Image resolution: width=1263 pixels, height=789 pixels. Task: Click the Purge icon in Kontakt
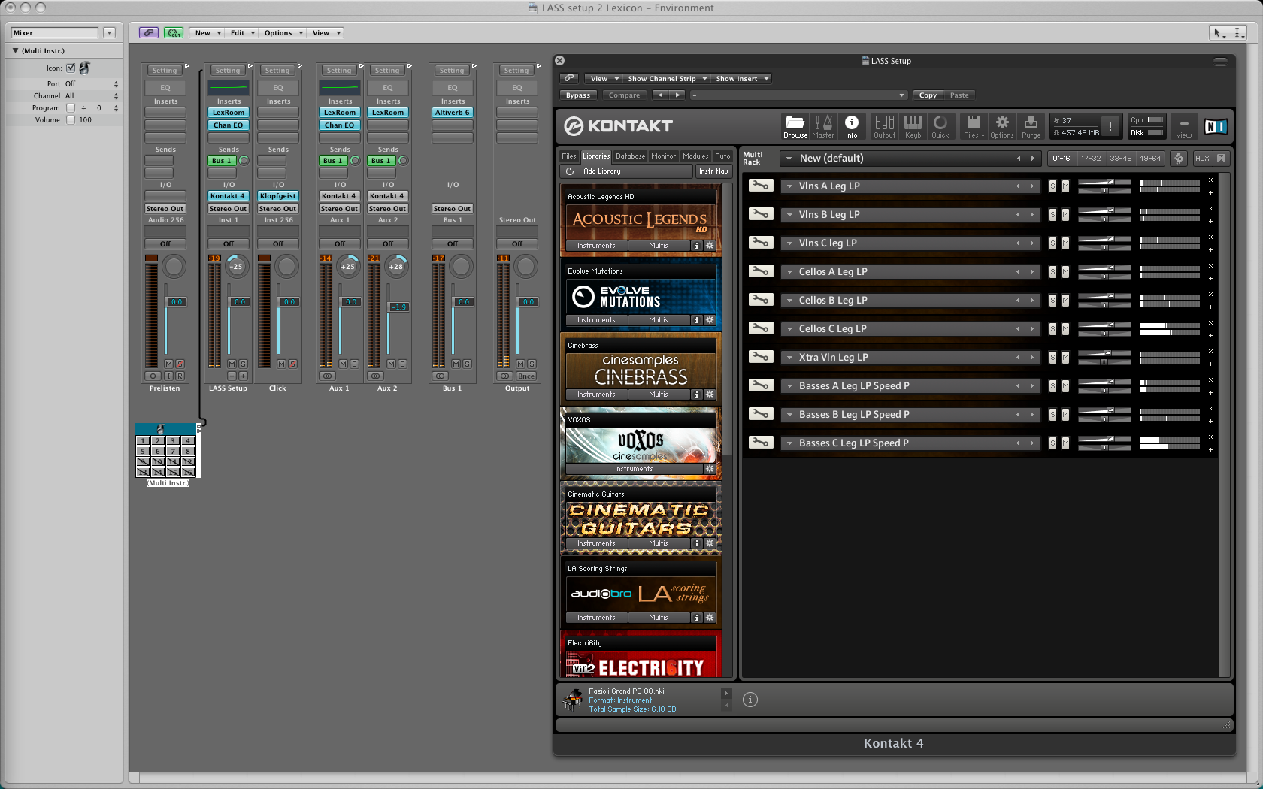pos(1031,125)
